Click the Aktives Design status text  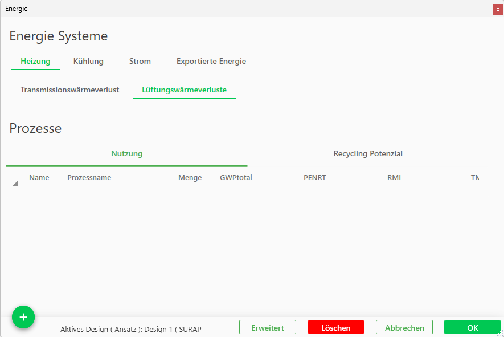coord(131,329)
